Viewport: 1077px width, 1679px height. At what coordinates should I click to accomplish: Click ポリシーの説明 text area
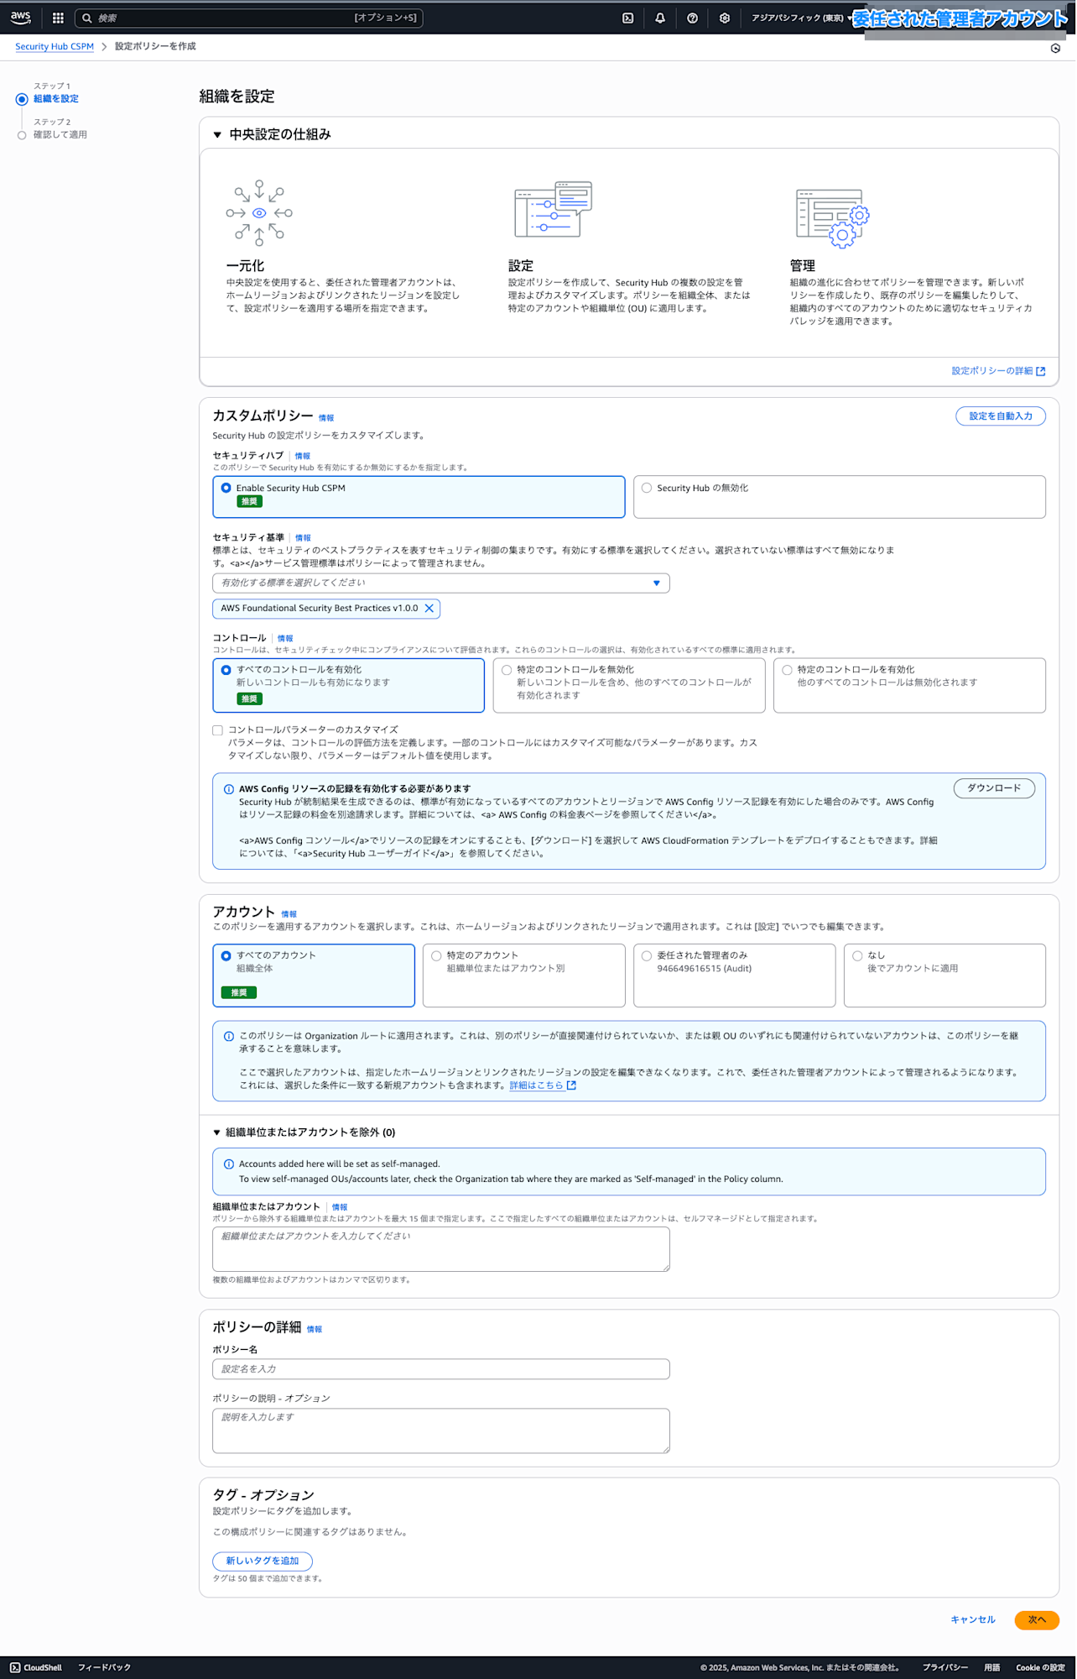point(441,1431)
